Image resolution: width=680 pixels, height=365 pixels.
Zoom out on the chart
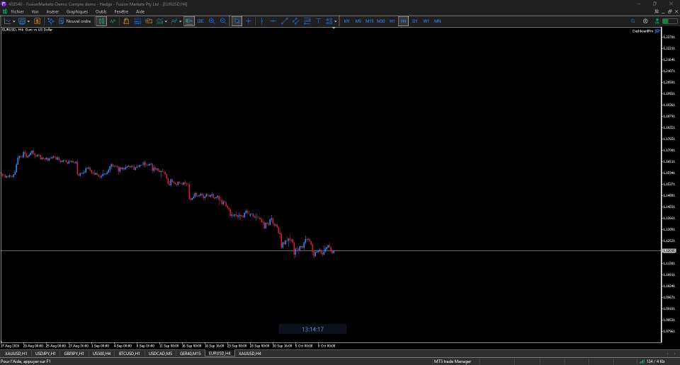tap(223, 21)
